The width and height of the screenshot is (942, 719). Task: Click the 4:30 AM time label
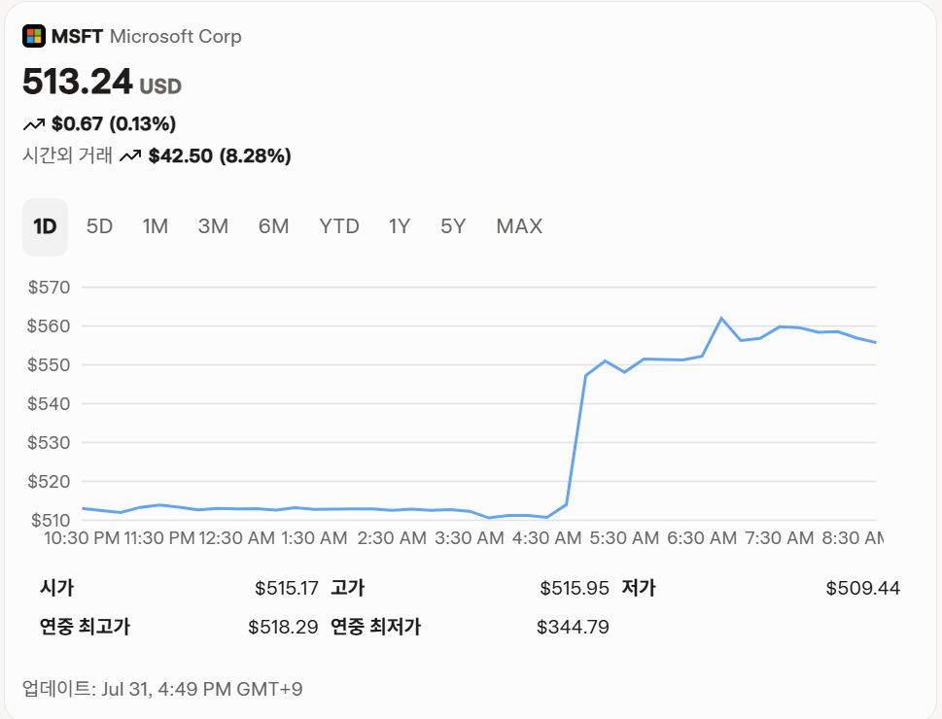(x=546, y=537)
